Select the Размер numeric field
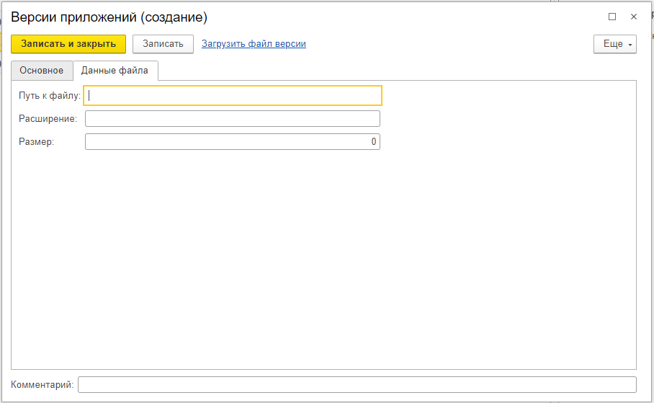The height and width of the screenshot is (403, 654). [x=233, y=141]
